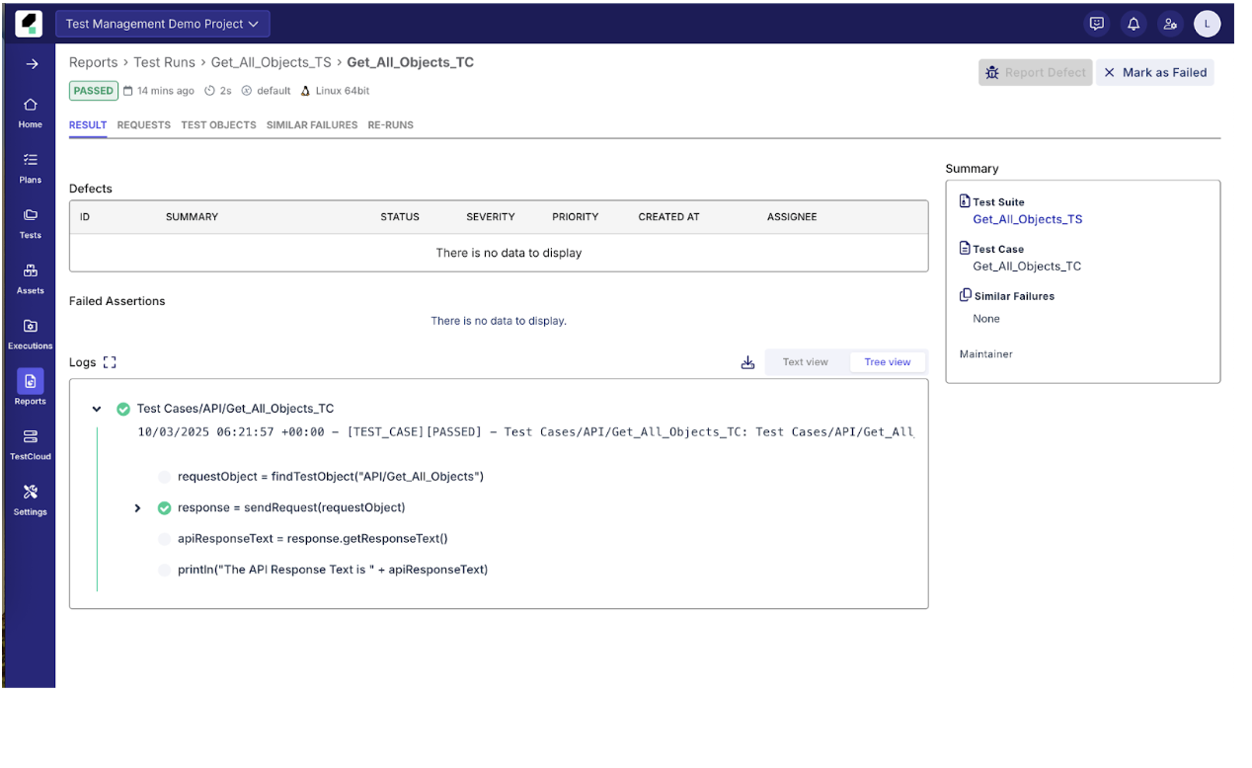Click the Mark as Failed button
The image size is (1252, 768).
coord(1155,72)
